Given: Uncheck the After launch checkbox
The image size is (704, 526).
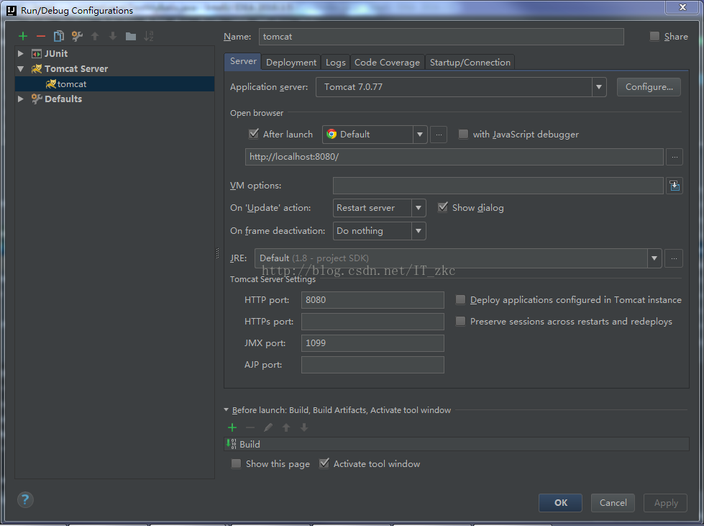Looking at the screenshot, I should pyautogui.click(x=254, y=134).
